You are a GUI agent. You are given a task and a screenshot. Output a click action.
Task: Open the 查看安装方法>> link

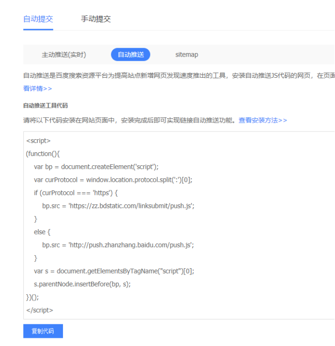pos(263,120)
